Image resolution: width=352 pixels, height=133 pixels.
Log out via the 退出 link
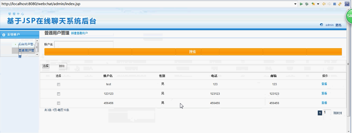click(x=338, y=25)
